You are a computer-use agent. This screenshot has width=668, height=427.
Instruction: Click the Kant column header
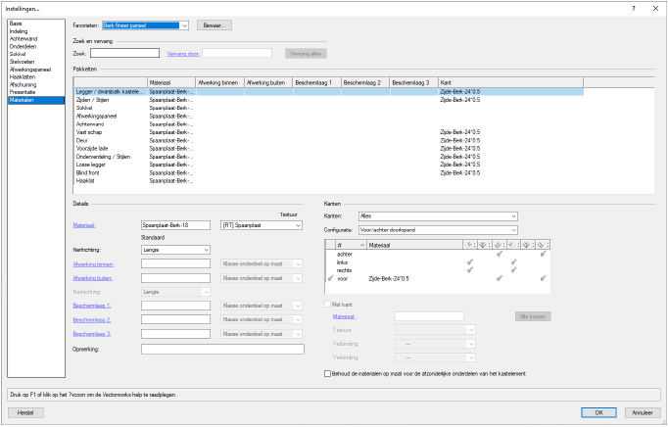point(510,82)
